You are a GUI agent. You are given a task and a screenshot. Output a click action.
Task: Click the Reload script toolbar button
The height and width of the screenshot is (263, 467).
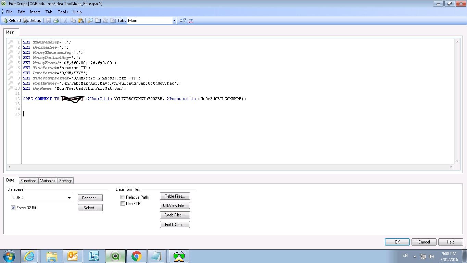12,21
